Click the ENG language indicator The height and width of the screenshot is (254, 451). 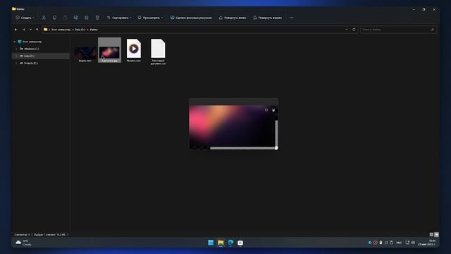tap(399, 243)
